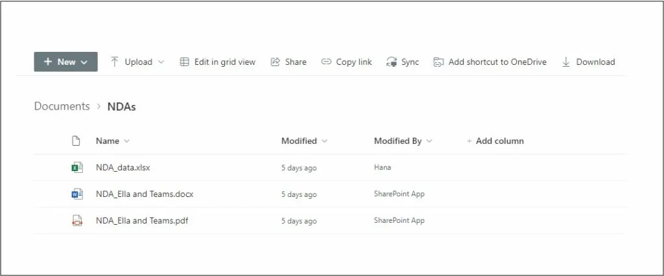Navigate to the Documents breadcrumb
This screenshot has width=664, height=276.
[62, 106]
